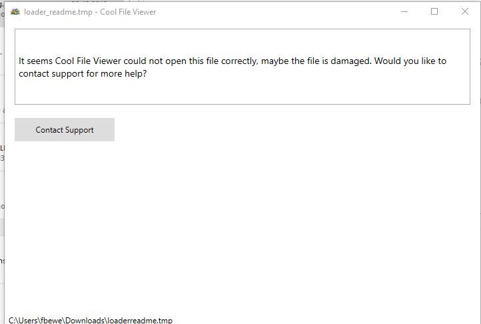Click the file damaged message text box
The image size is (481, 324).
pyautogui.click(x=242, y=67)
